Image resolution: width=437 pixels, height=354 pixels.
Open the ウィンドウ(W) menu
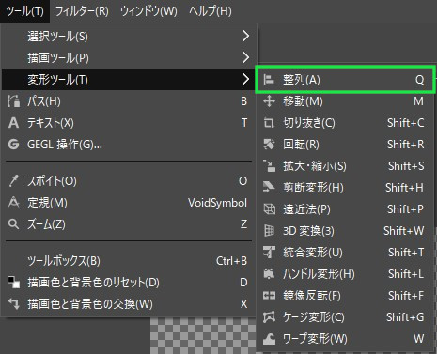click(148, 11)
